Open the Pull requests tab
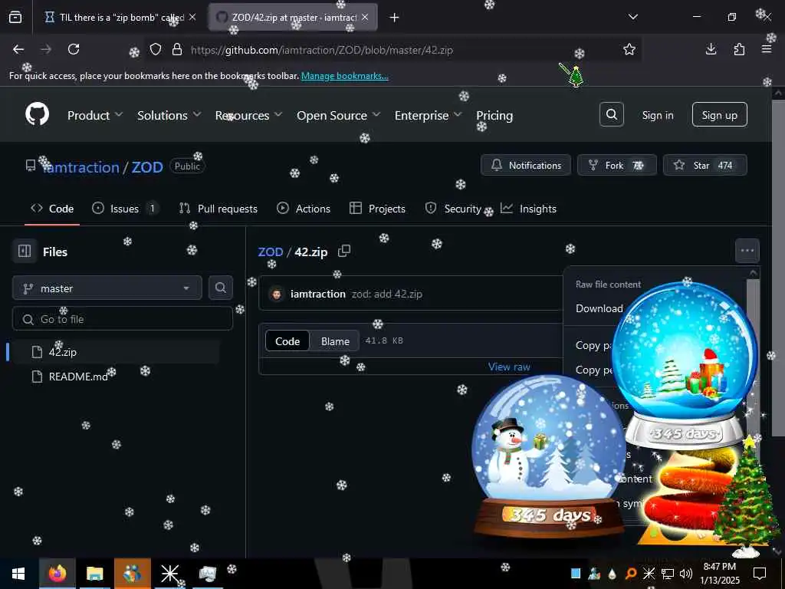This screenshot has height=589, width=785. (x=218, y=209)
